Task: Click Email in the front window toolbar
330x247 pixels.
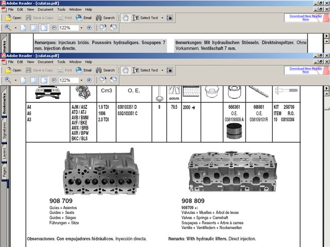Action: pos(84,70)
